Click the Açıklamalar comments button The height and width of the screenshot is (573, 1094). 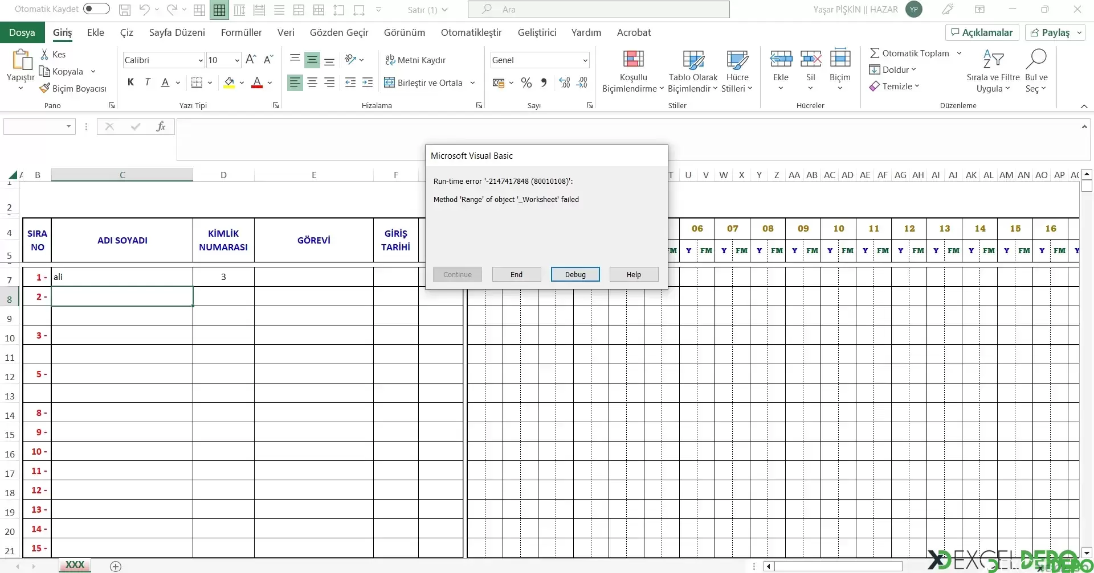(982, 32)
